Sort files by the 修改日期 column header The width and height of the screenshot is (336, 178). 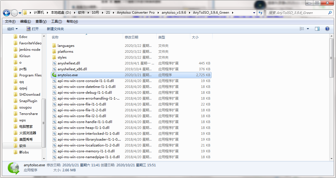[x=140, y=37]
